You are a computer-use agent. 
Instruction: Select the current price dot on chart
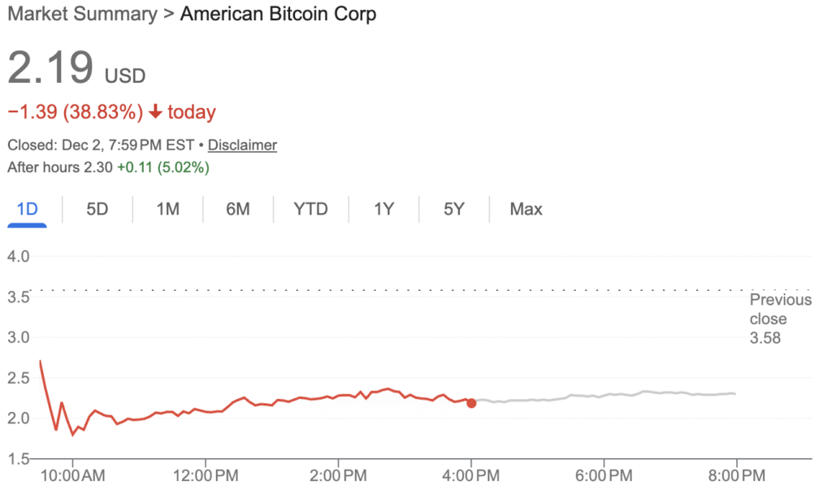click(x=471, y=402)
